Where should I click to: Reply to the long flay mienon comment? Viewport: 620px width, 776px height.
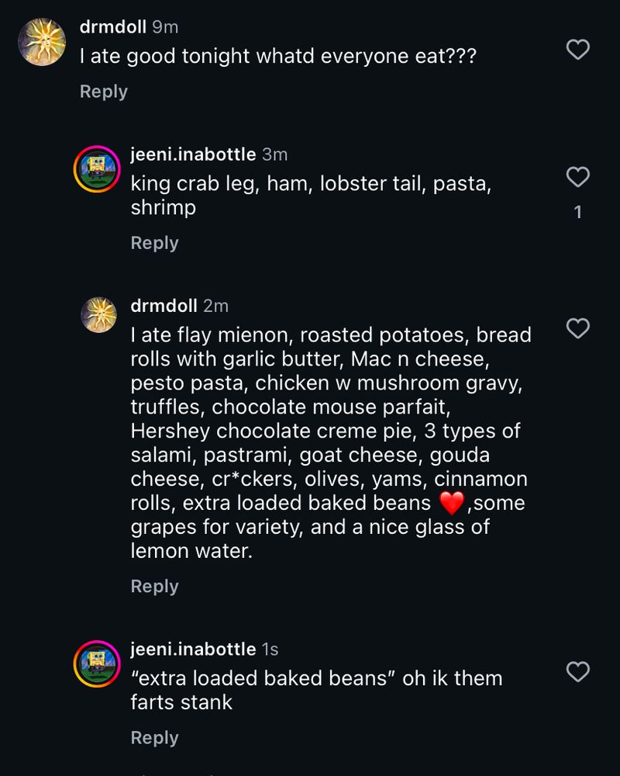(154, 587)
